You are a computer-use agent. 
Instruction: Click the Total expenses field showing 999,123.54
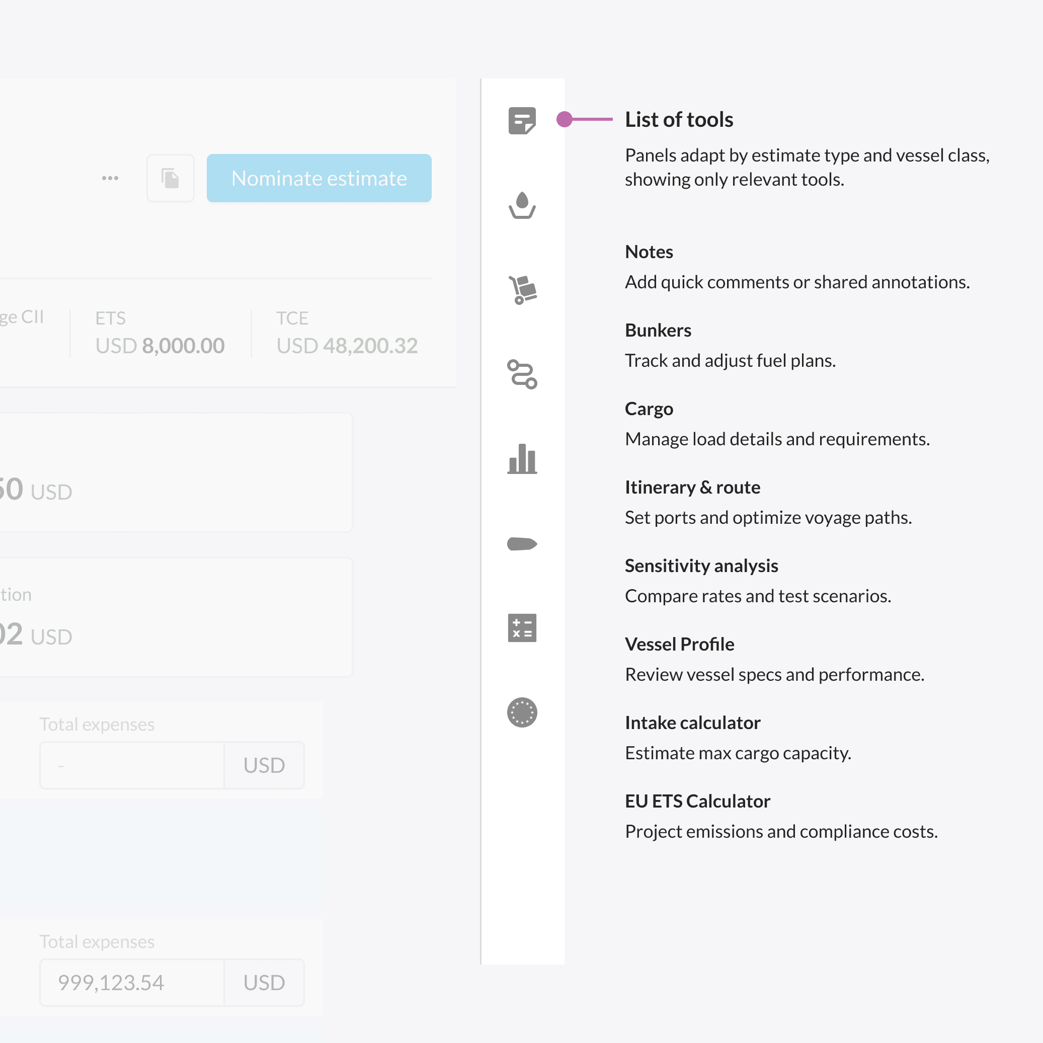[132, 983]
